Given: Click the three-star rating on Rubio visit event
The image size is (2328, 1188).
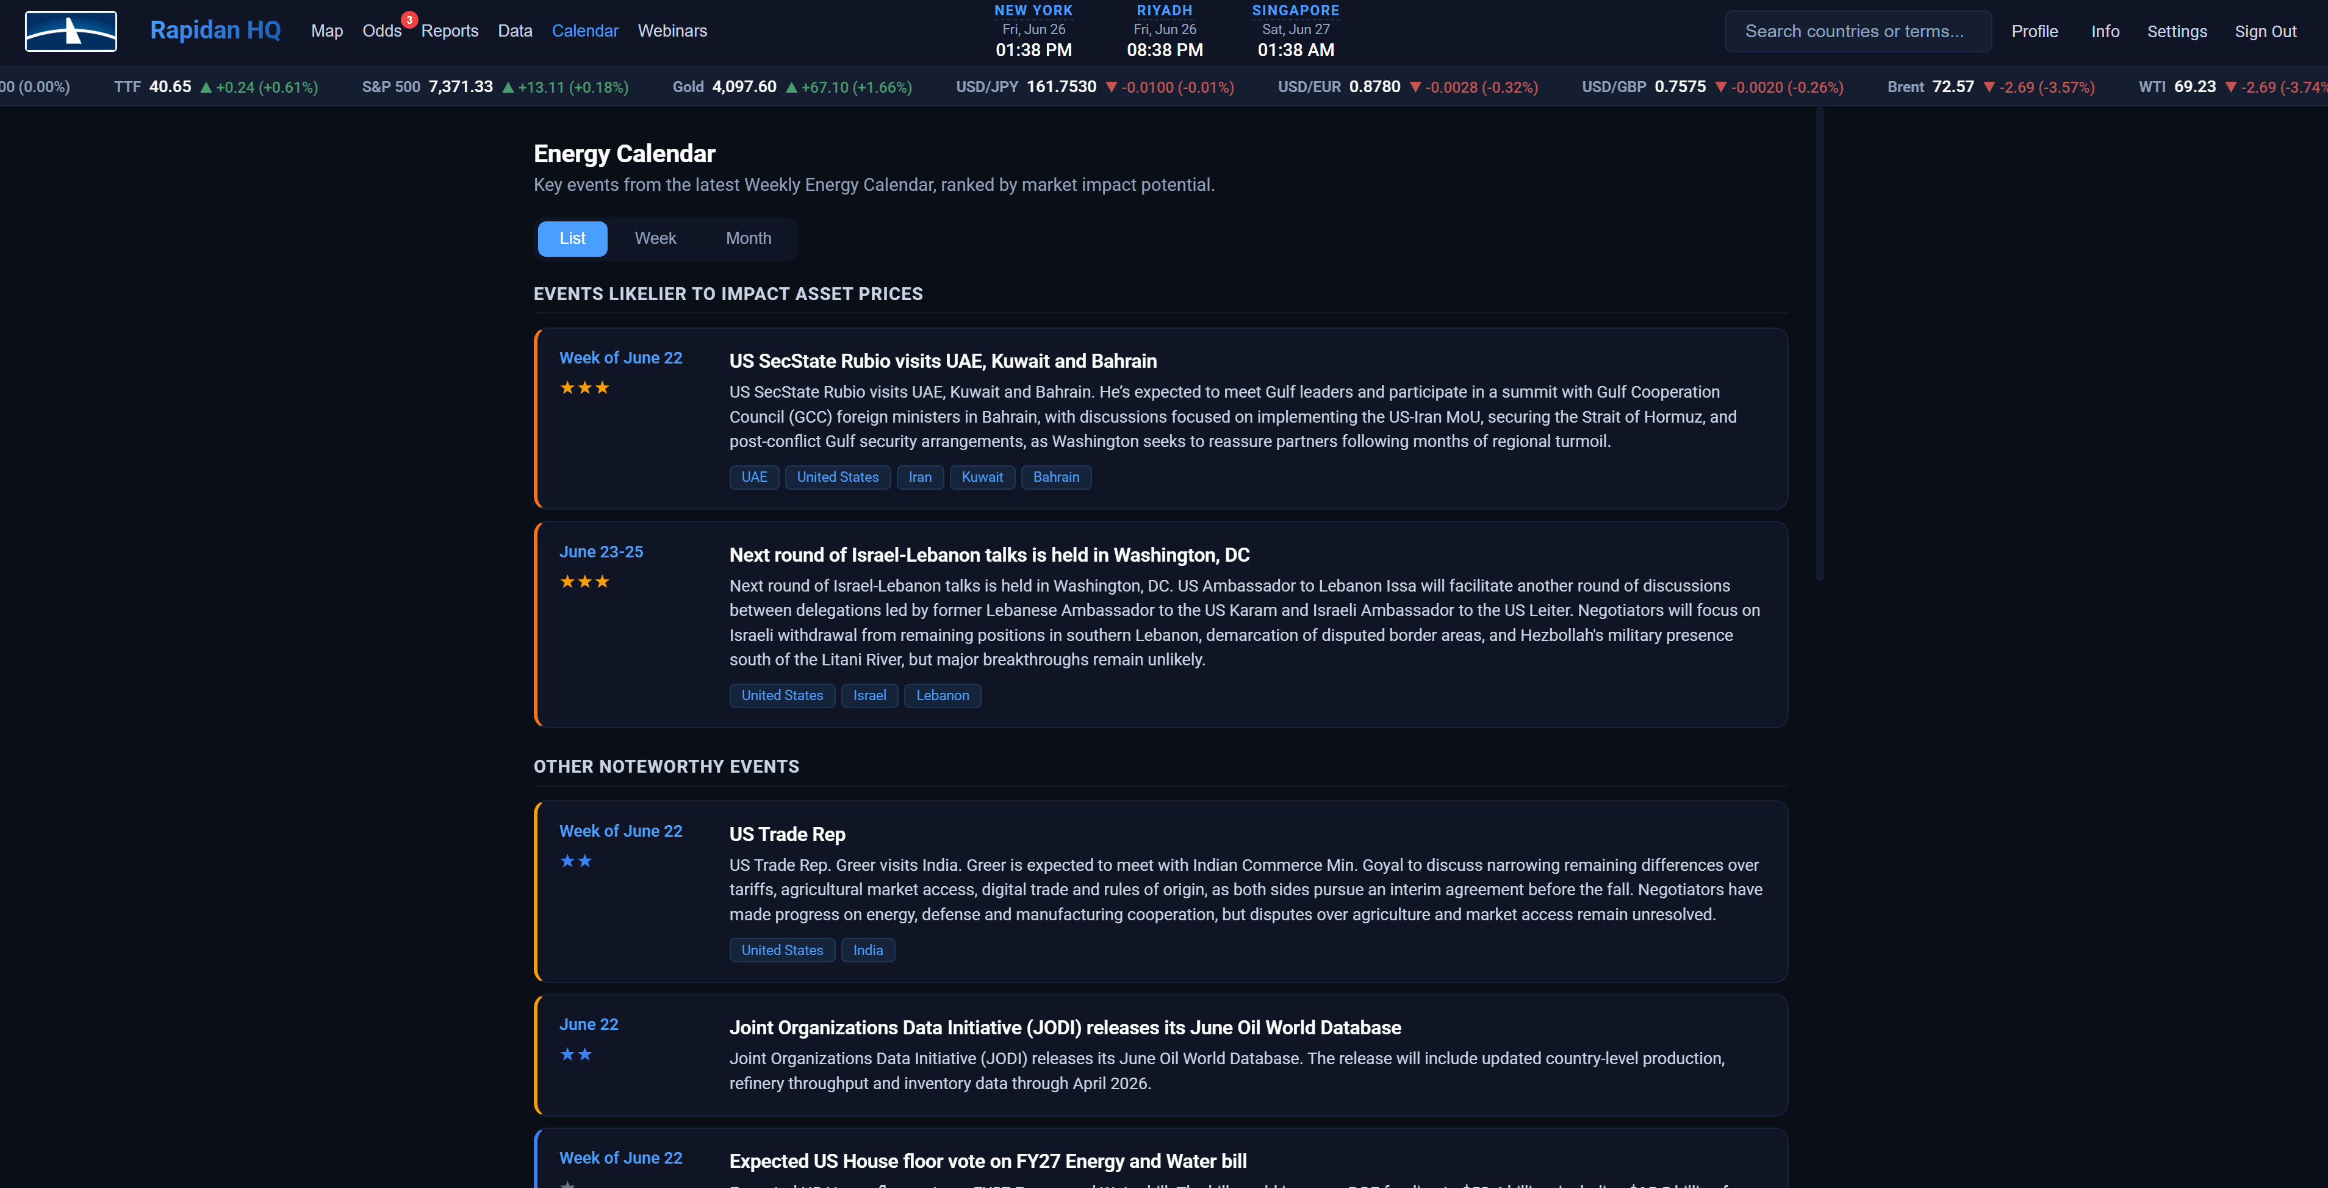Looking at the screenshot, I should click(584, 388).
